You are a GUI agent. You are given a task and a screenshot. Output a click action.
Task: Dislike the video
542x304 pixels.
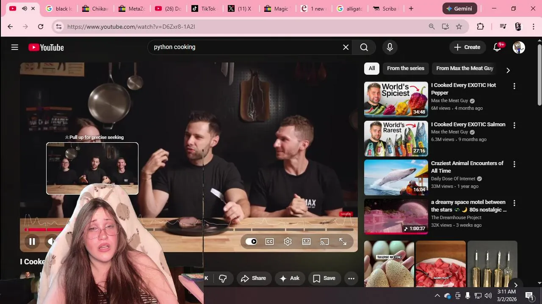tap(223, 278)
